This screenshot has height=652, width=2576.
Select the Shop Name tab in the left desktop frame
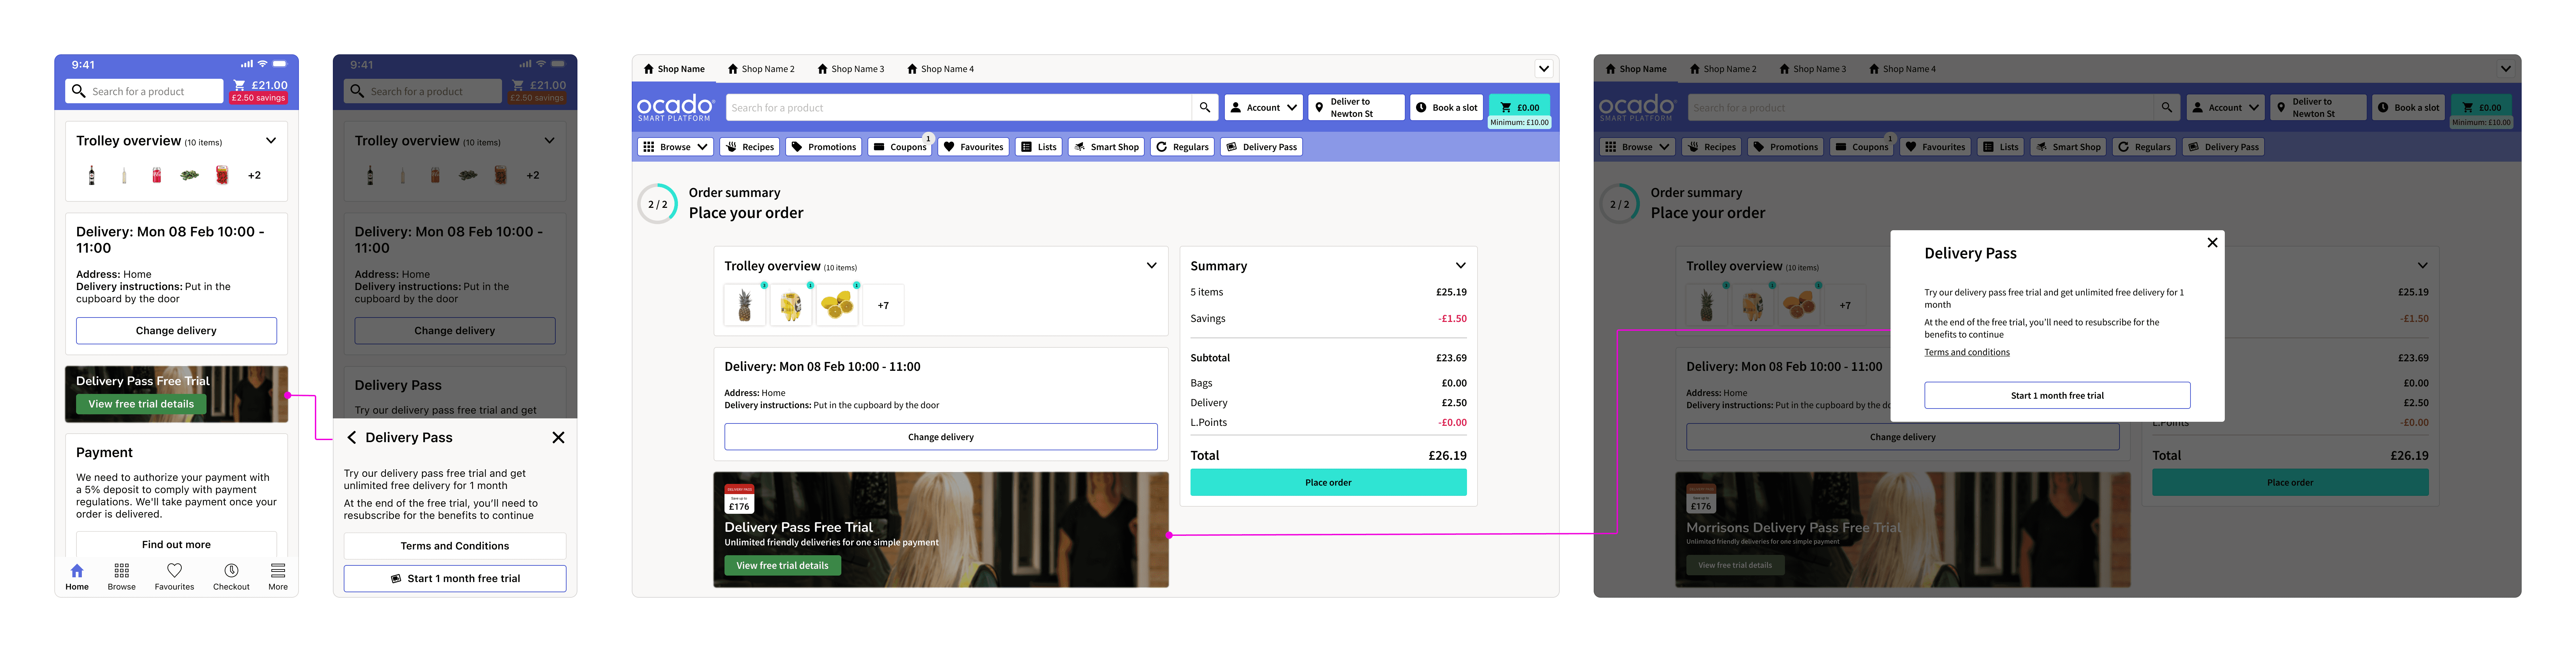point(674,69)
